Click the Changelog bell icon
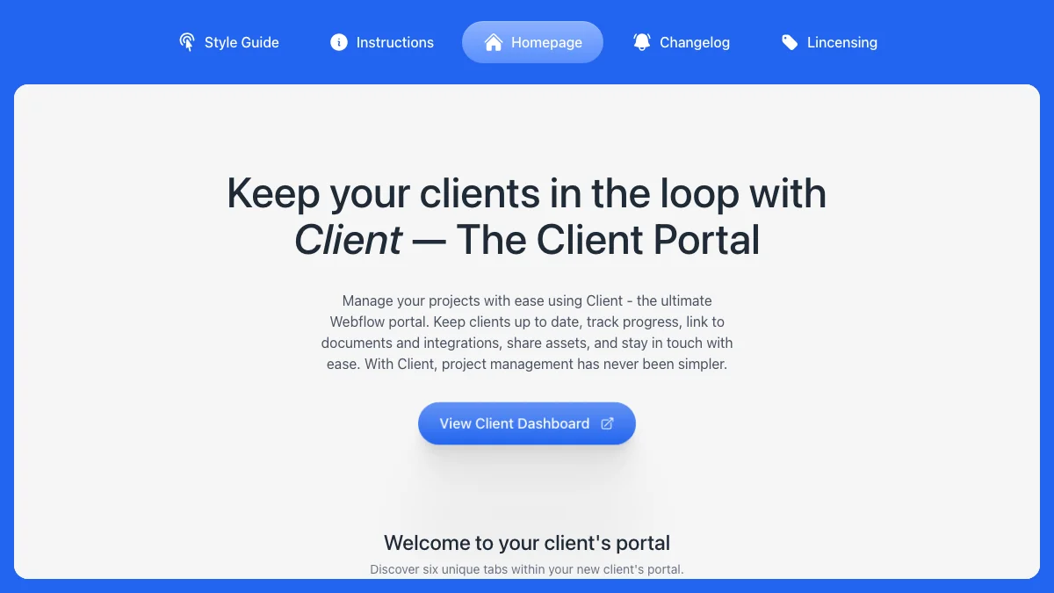The height and width of the screenshot is (593, 1054). 642,42
